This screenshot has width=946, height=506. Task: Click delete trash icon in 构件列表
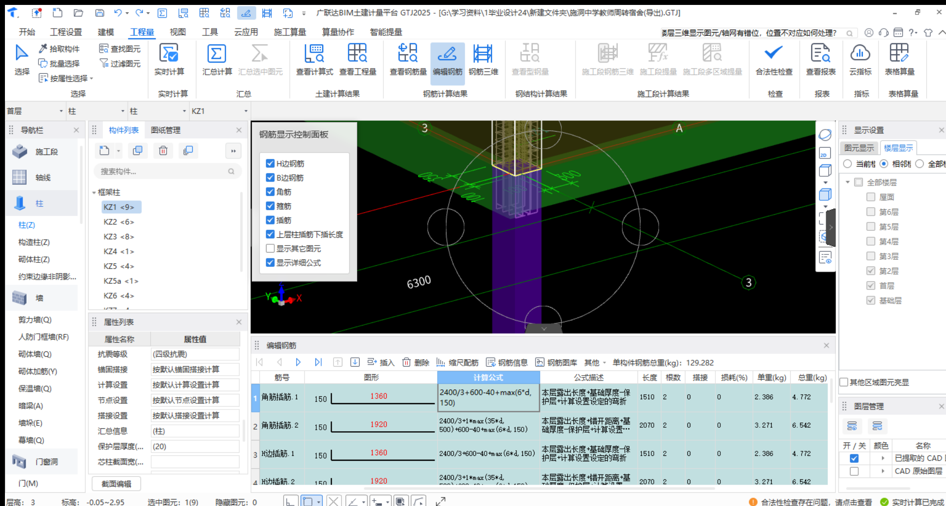coord(163,151)
